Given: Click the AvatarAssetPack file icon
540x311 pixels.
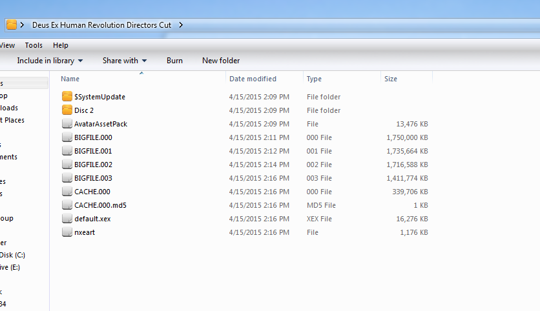Looking at the screenshot, I should [67, 124].
